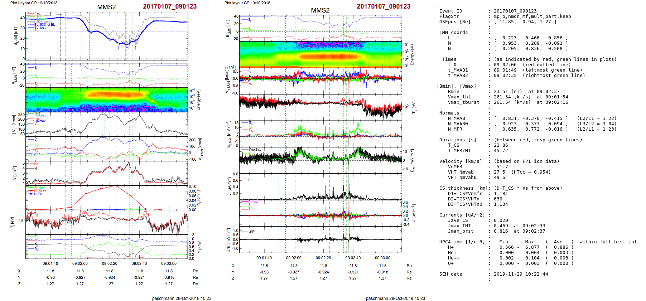Click 'Plot Layout GP 19/10/2018' above left plot

(x=34, y=3)
